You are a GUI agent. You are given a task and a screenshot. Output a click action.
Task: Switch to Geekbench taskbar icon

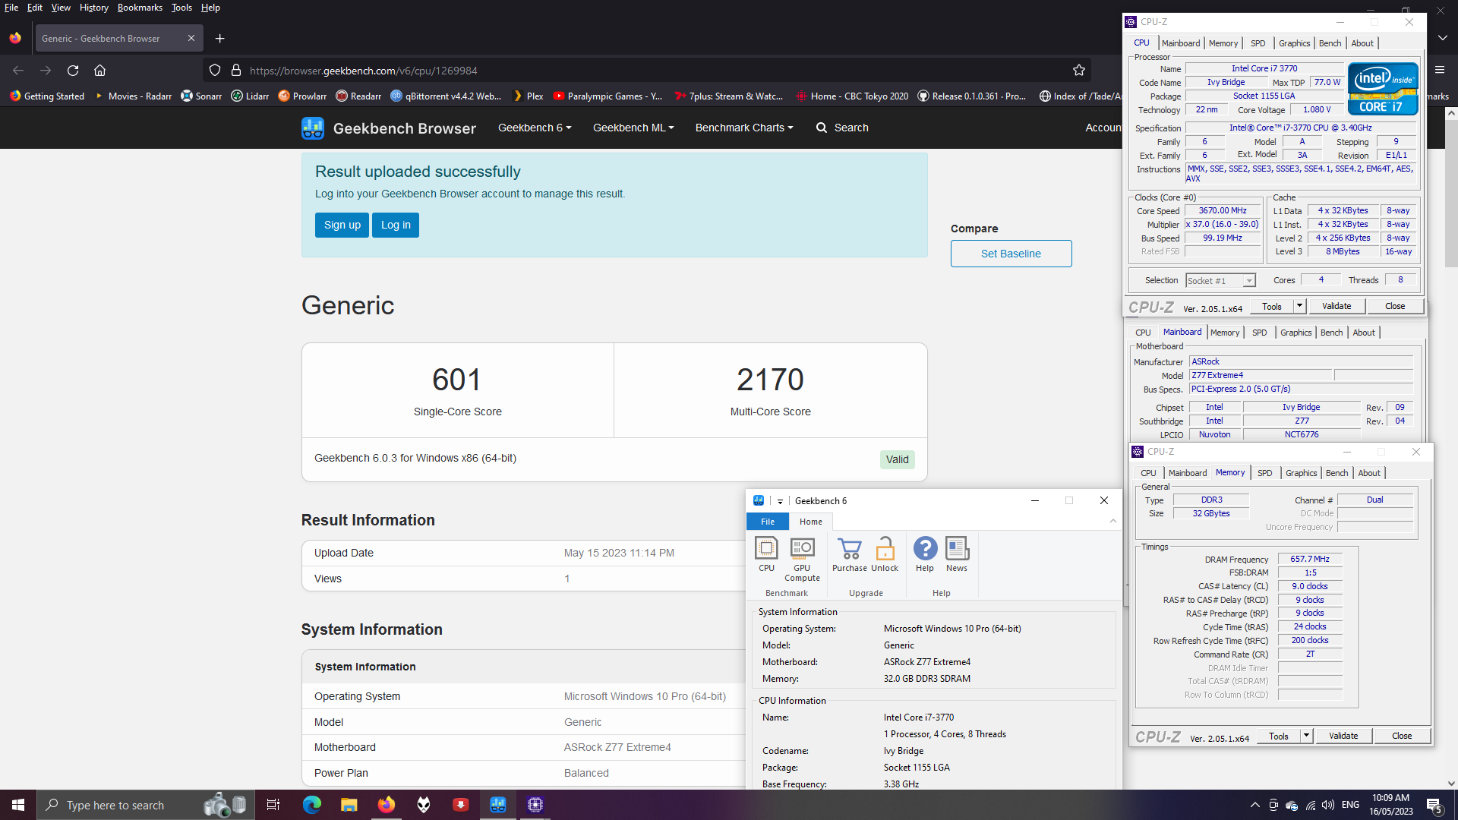pyautogui.click(x=497, y=805)
